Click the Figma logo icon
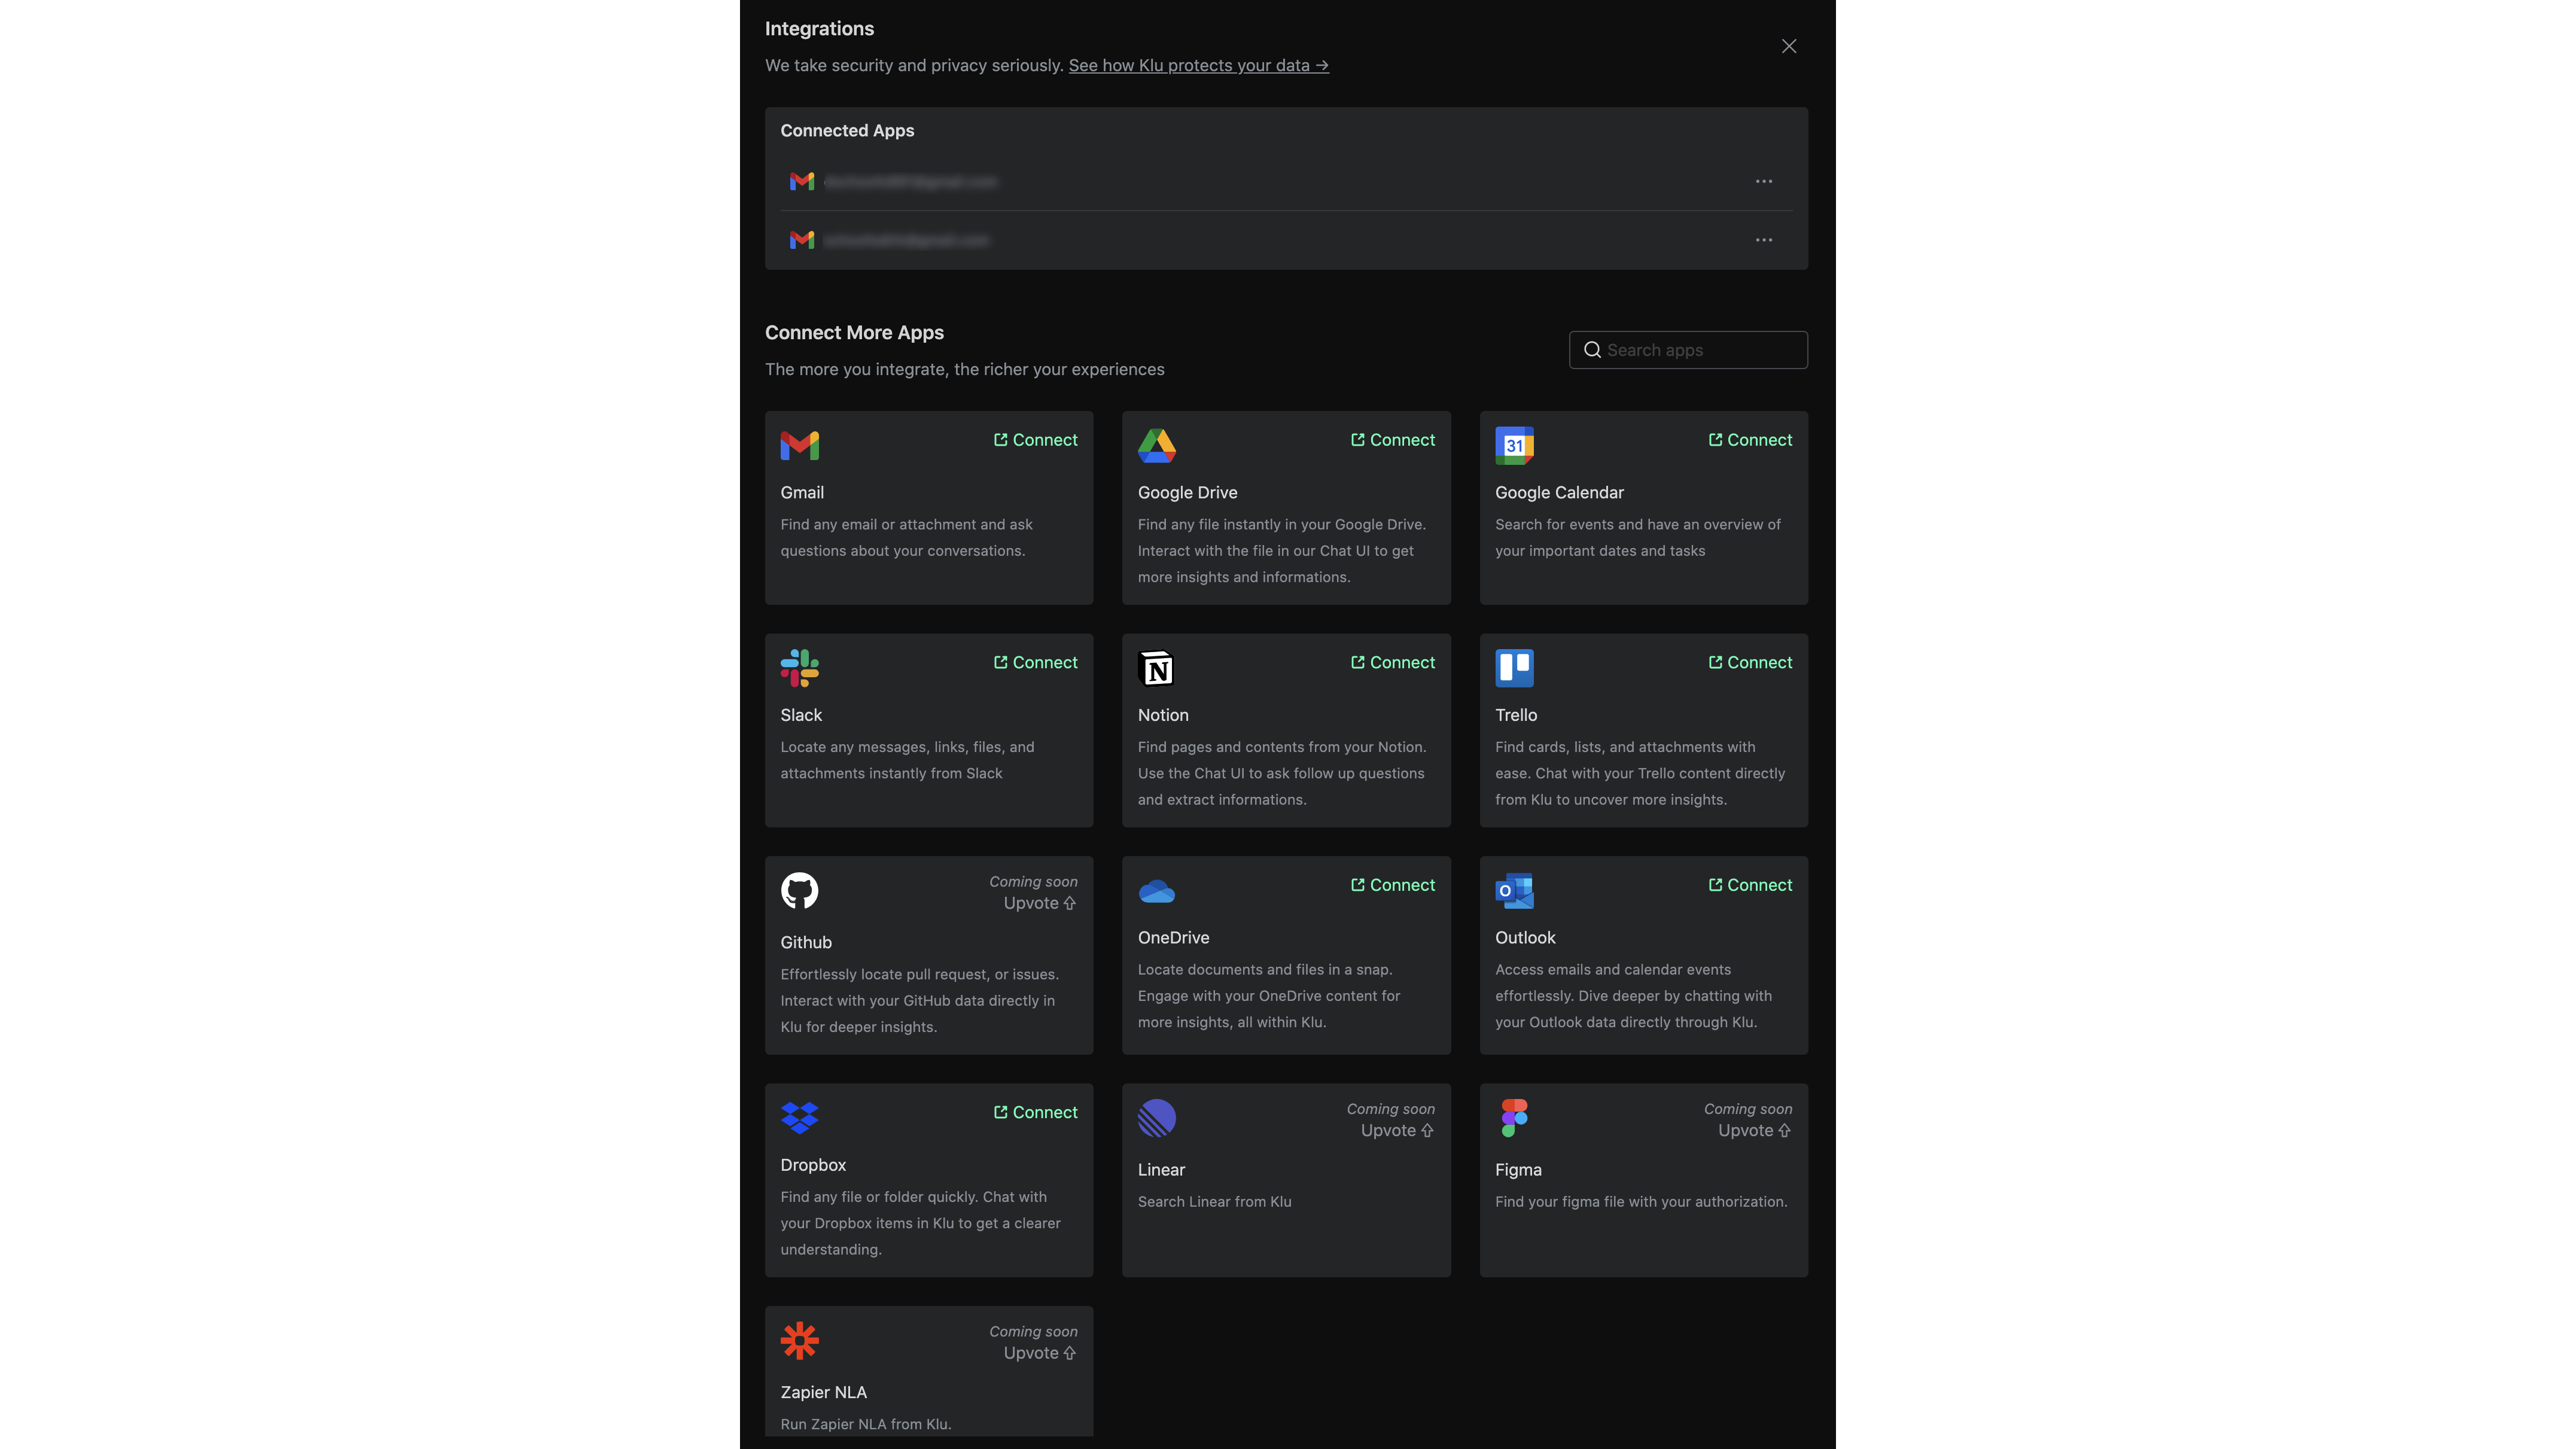The width and height of the screenshot is (2576, 1449). click(1514, 1117)
